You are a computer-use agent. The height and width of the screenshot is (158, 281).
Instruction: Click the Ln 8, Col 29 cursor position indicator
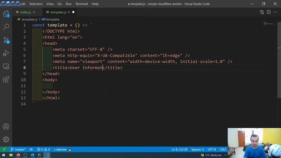click(x=180, y=149)
